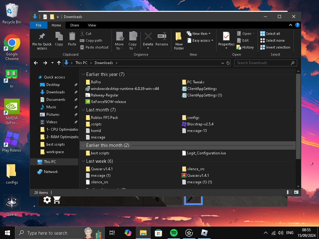
Task: Click the Edit ribbon command
Action: [243, 40]
